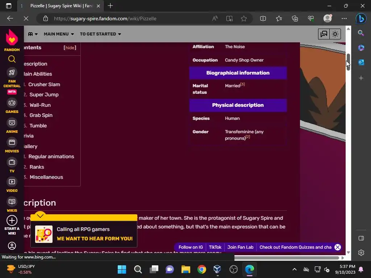Jump to Ranks gallery section
Screen dimensions: 371x278
(37, 167)
